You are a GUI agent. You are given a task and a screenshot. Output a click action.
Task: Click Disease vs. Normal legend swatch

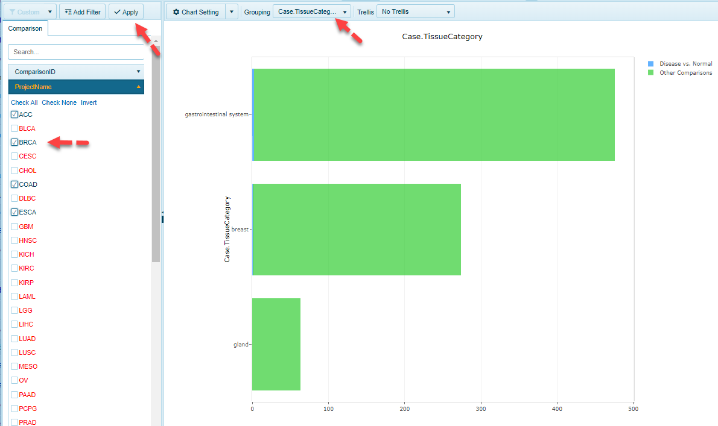(x=650, y=63)
